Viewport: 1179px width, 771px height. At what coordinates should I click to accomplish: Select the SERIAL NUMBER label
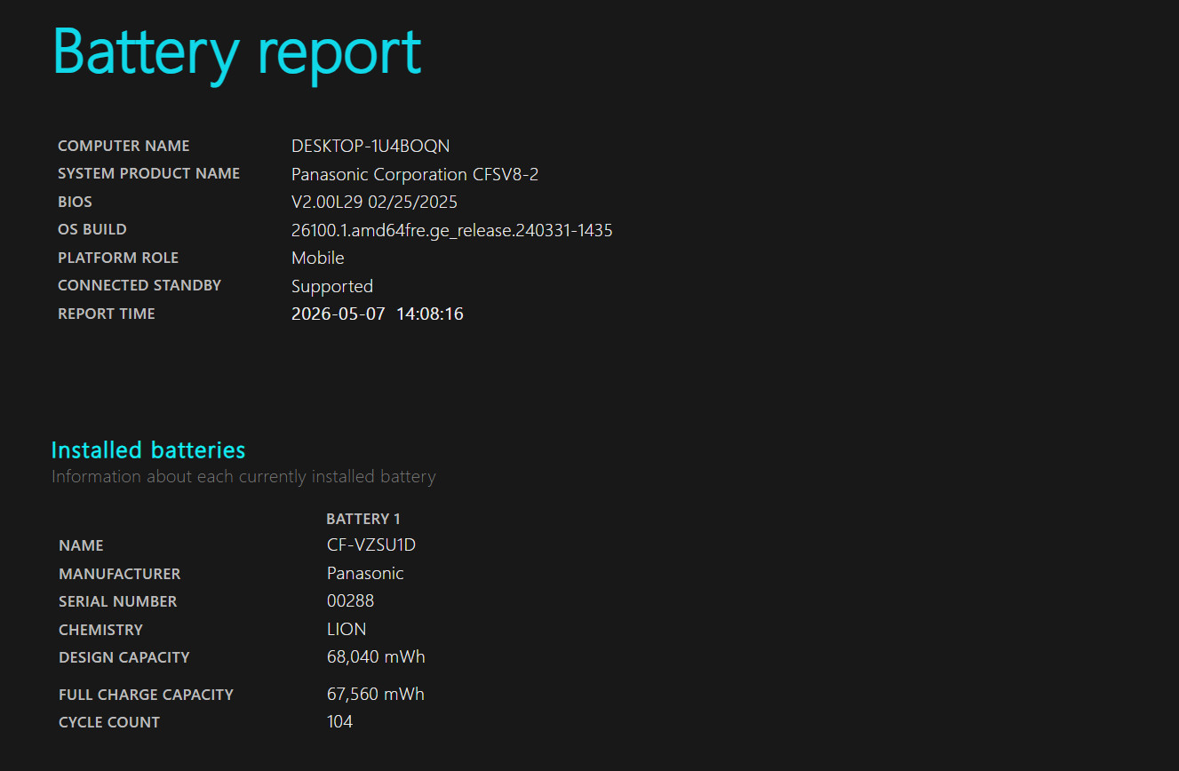[x=117, y=601]
